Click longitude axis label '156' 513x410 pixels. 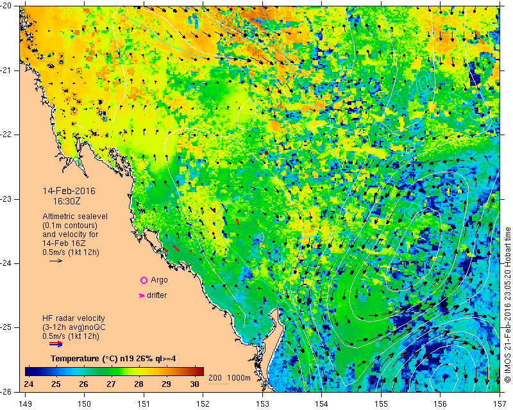tap(440, 404)
